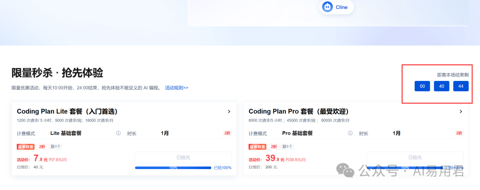
Task: Click 首单特惠 tag in Pro card
Action: tap(257, 147)
